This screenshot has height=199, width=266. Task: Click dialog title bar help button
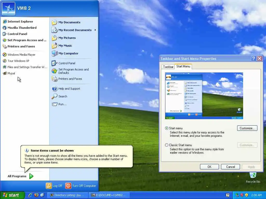tap(254, 59)
